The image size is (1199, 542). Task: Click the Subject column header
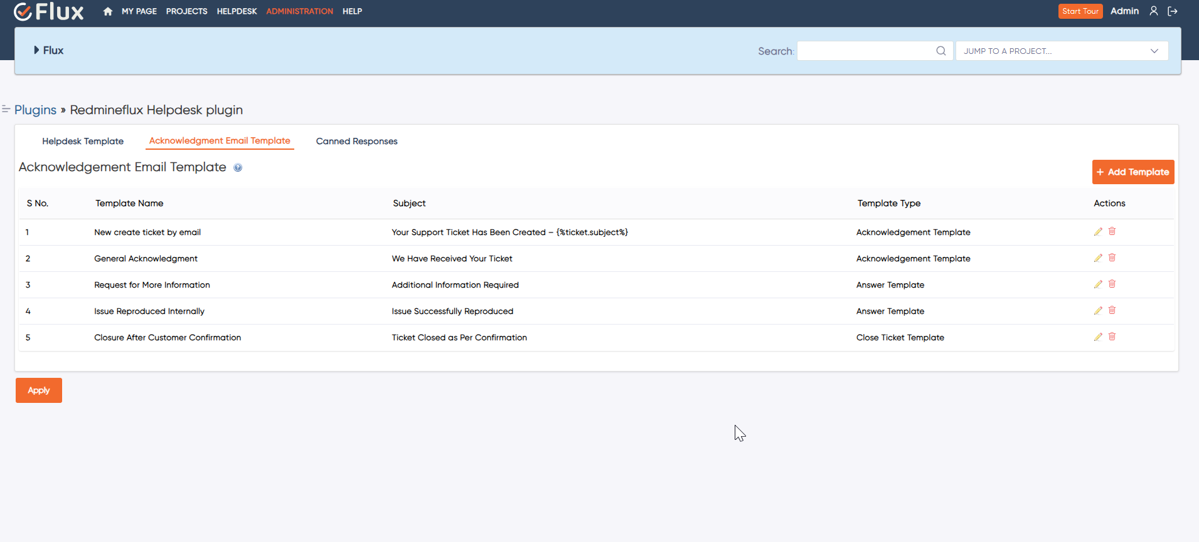pyautogui.click(x=409, y=203)
